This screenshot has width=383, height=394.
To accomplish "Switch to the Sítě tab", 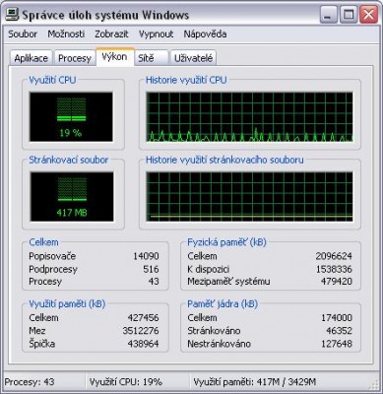I will pyautogui.click(x=151, y=58).
